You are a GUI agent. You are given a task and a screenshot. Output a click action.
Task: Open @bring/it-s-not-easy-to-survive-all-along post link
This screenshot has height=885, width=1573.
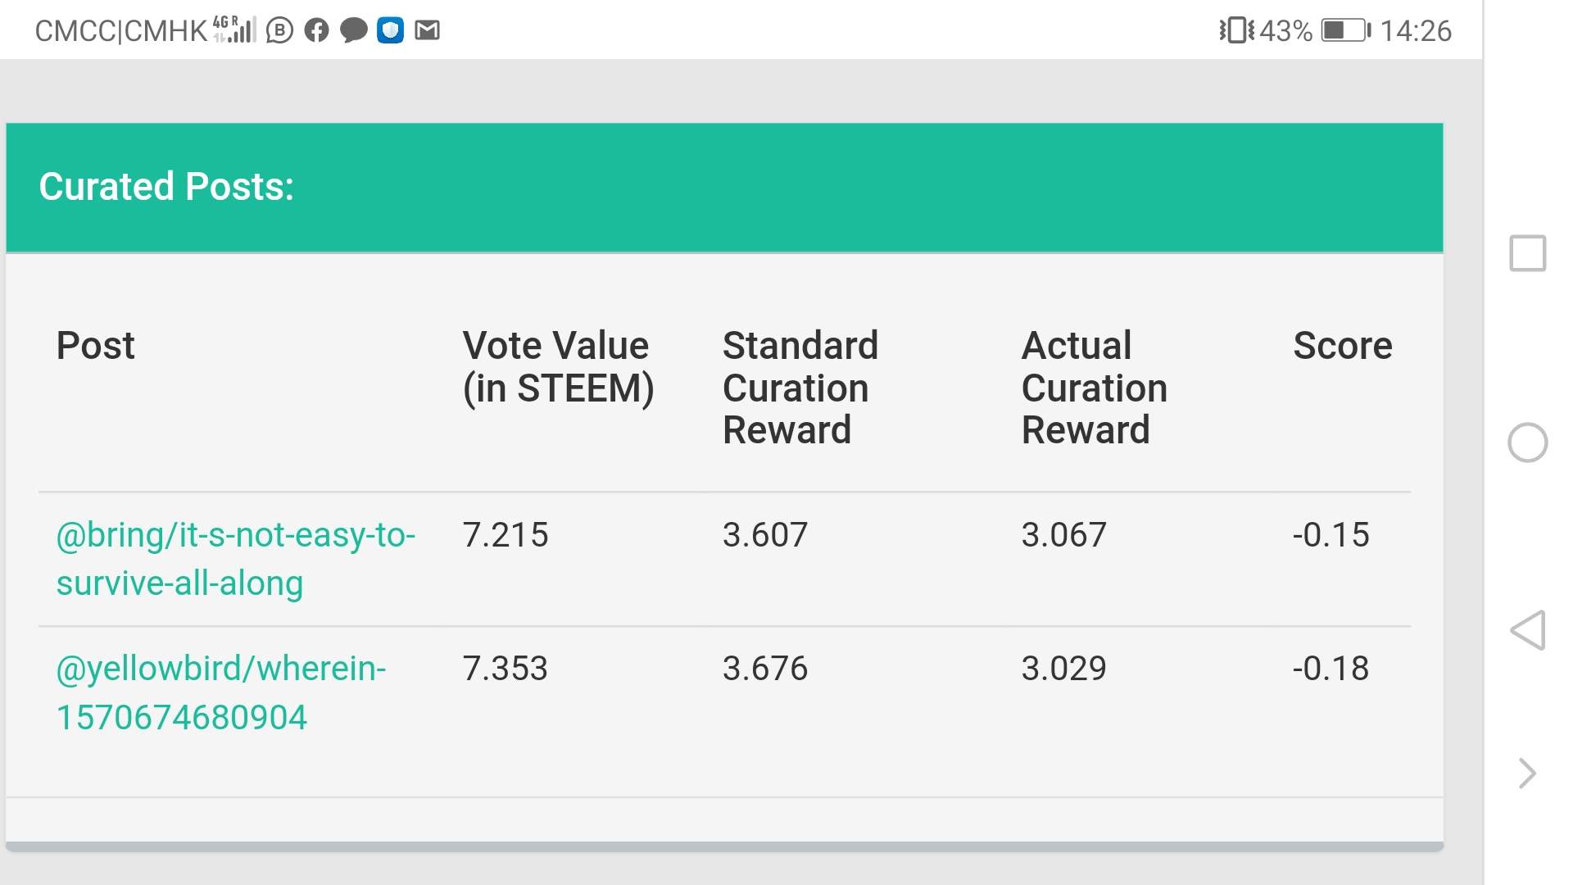tap(236, 559)
